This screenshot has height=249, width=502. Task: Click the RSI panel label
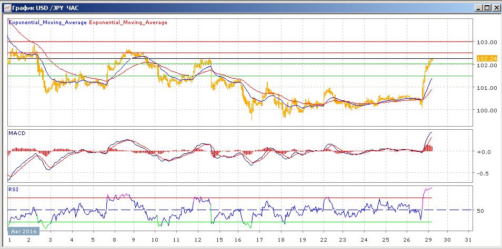coord(13,189)
